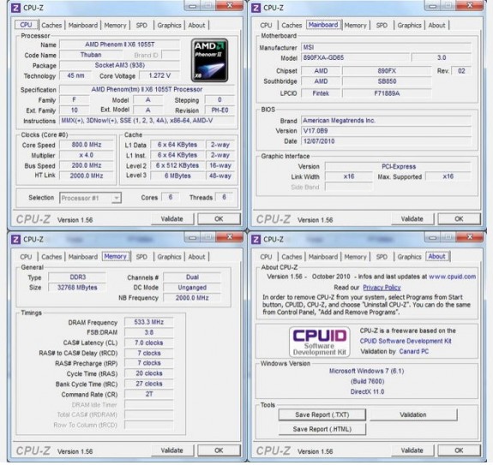Click the CPU-Z icon in the Memory window's title bar
The width and height of the screenshot is (493, 465).
[x=15, y=239]
